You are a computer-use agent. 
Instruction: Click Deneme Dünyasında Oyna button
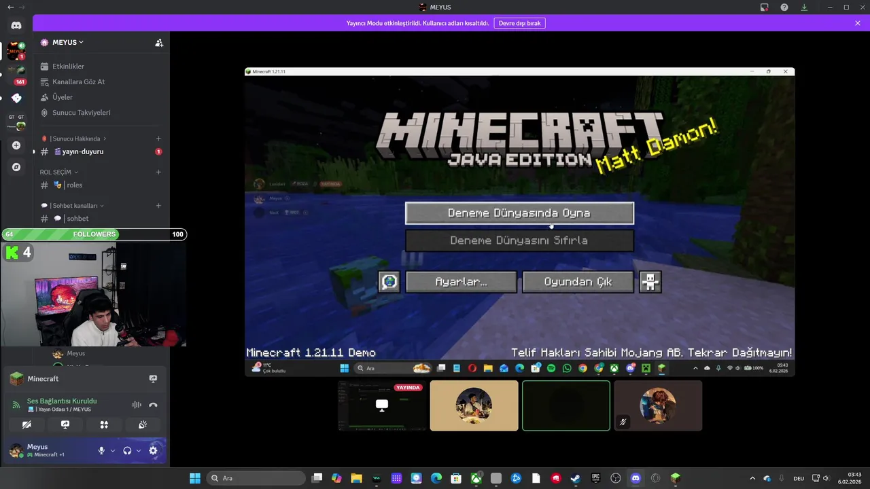(519, 213)
